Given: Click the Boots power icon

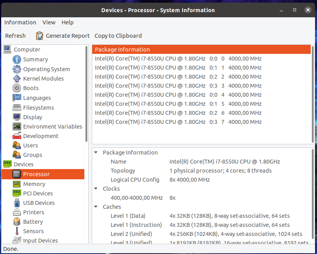Looking at the screenshot, I should 17,88.
